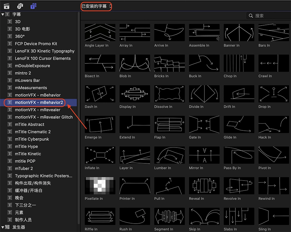Image resolution: width=291 pixels, height=232 pixels.
Task: Click the T icon beside mTitle Cyberpunk
Action: (10, 139)
